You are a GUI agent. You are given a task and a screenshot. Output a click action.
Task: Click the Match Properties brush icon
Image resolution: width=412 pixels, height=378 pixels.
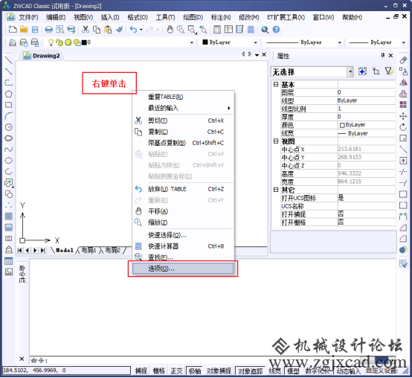click(x=119, y=30)
